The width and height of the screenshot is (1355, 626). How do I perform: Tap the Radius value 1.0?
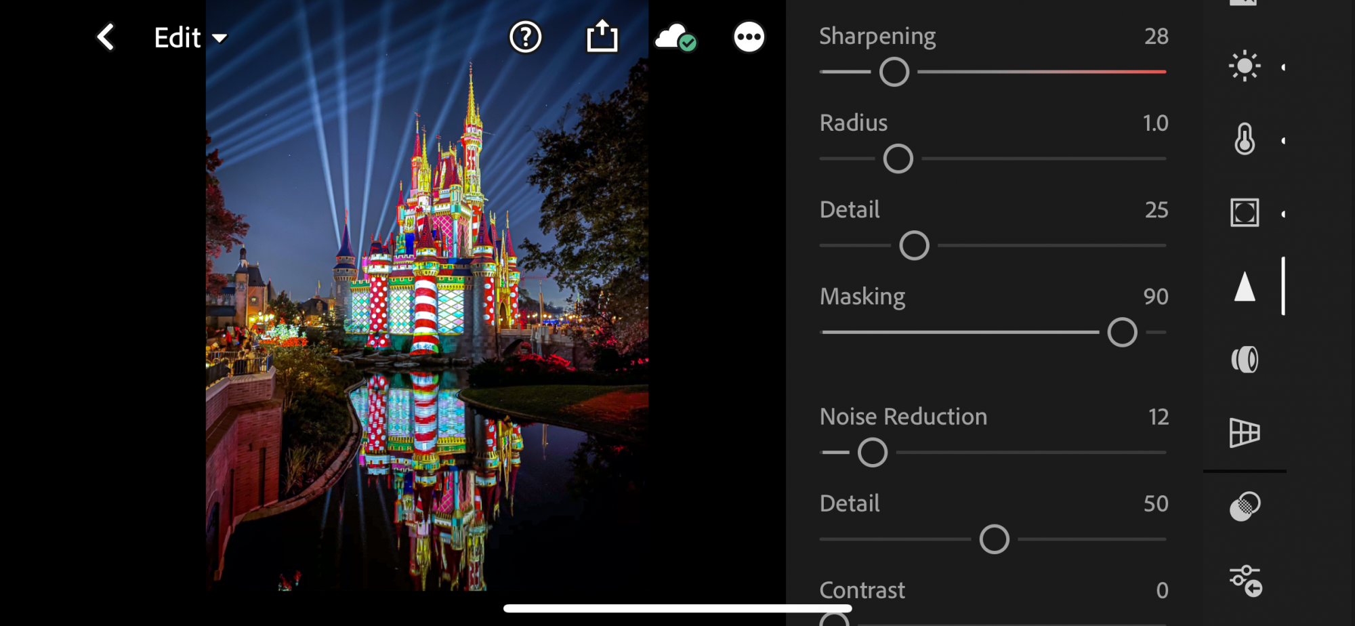[x=1156, y=123]
